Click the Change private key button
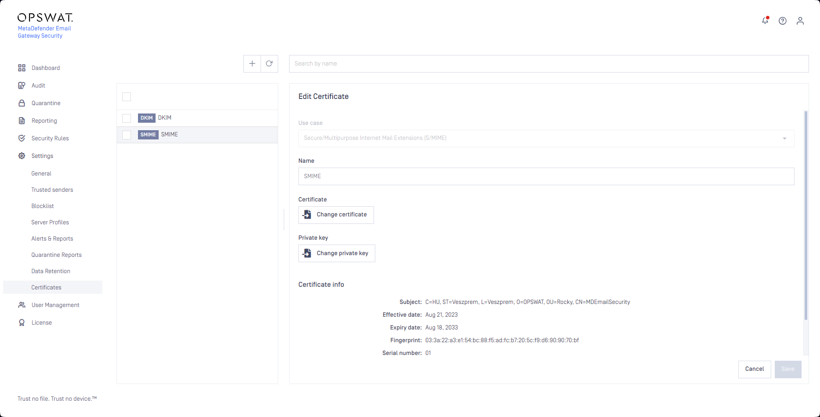 click(337, 253)
